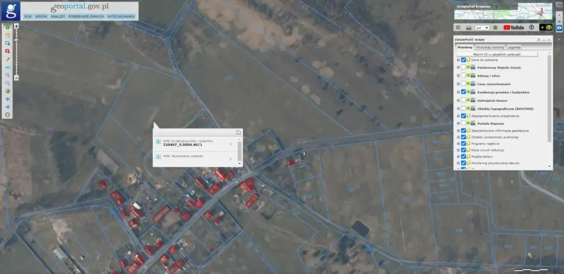Click the geoportal logo icon
564x274 pixels.
tap(10, 10)
